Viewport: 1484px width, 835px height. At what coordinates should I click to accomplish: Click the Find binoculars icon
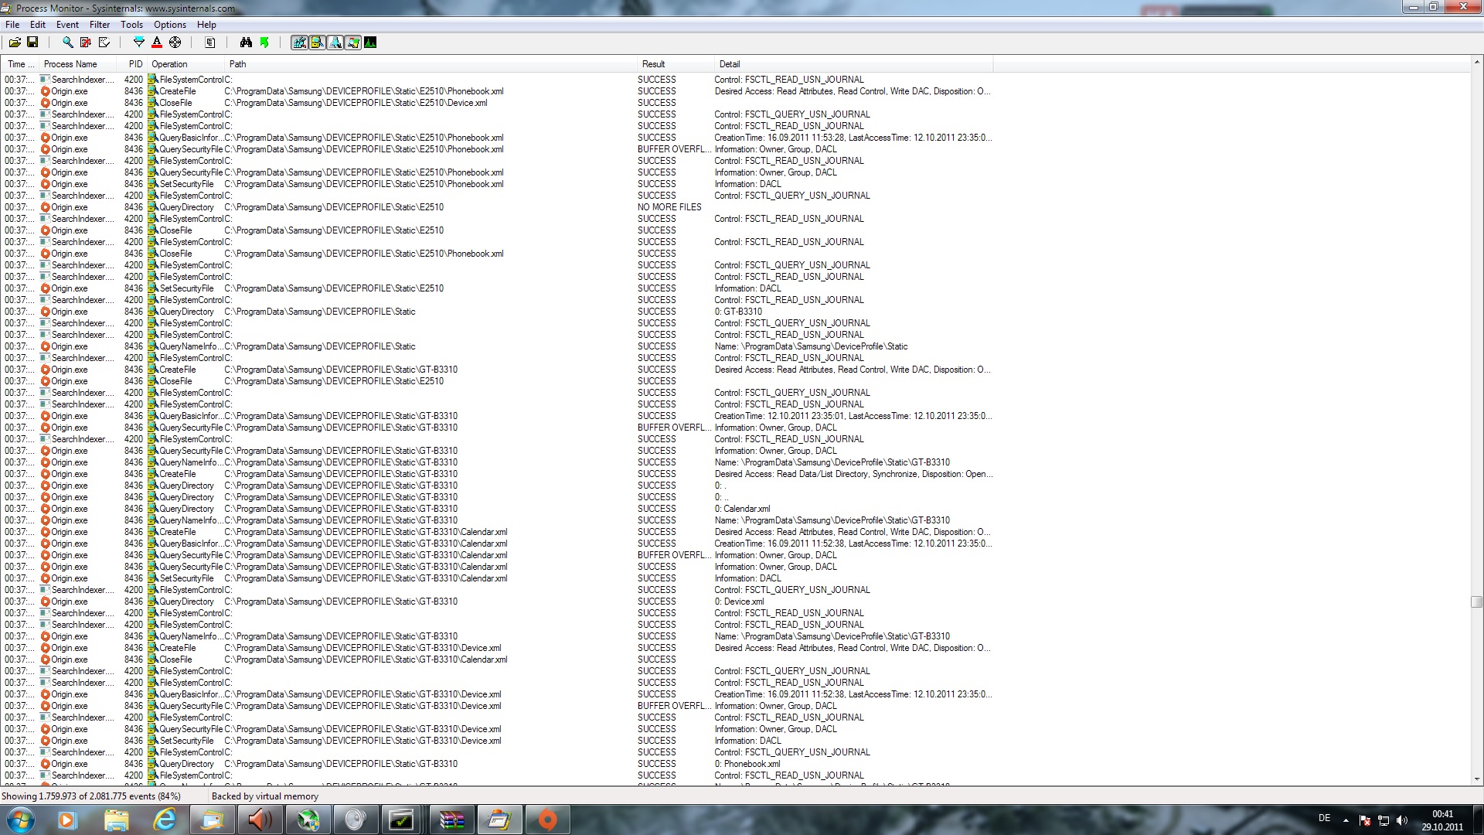246,43
